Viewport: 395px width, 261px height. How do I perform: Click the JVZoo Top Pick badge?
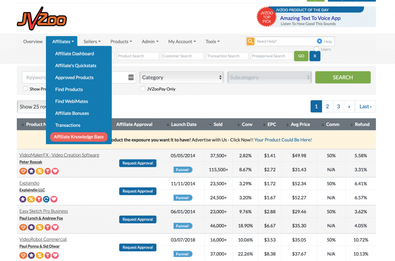pos(267,17)
